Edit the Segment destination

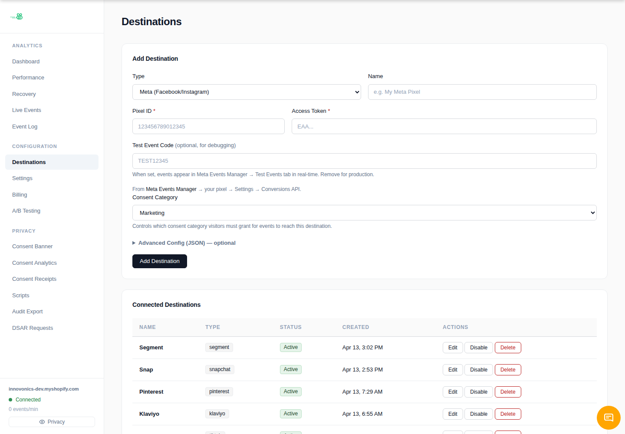(x=453, y=348)
